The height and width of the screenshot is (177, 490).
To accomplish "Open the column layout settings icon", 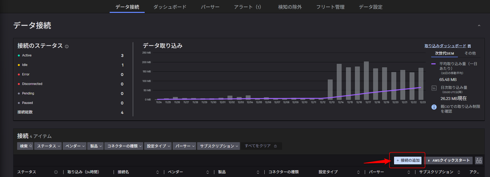I will [479, 160].
